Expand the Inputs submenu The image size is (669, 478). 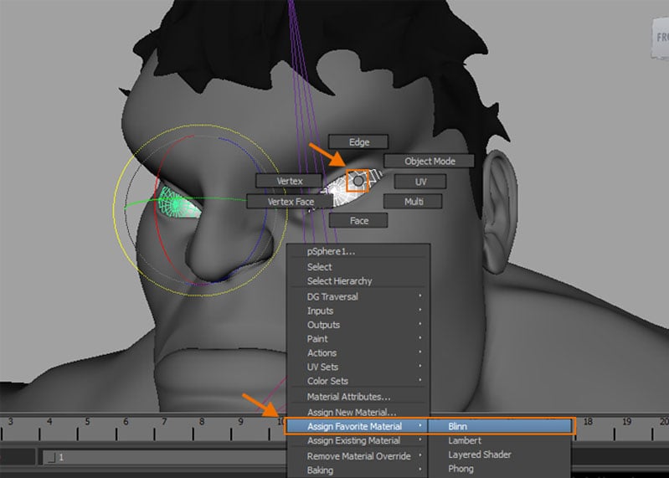click(358, 311)
